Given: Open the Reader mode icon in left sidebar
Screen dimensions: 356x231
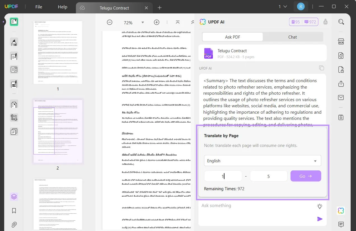Looking at the screenshot, I should pyautogui.click(x=14, y=22).
